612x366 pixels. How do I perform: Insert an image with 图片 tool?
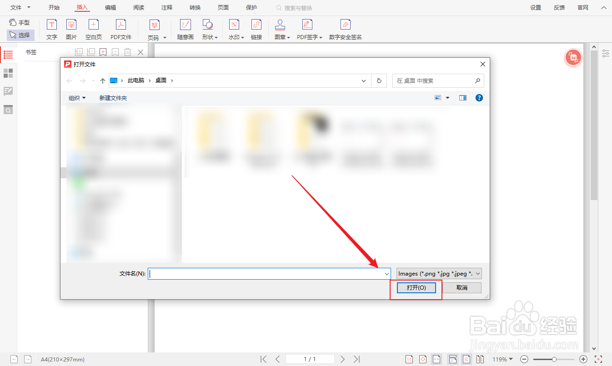pyautogui.click(x=71, y=30)
